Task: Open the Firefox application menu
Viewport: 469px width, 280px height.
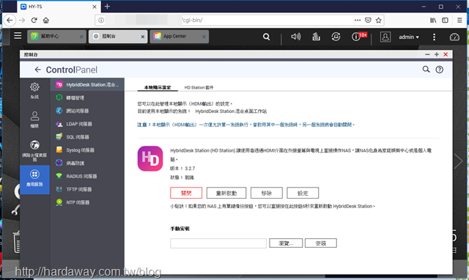Action: [459, 21]
